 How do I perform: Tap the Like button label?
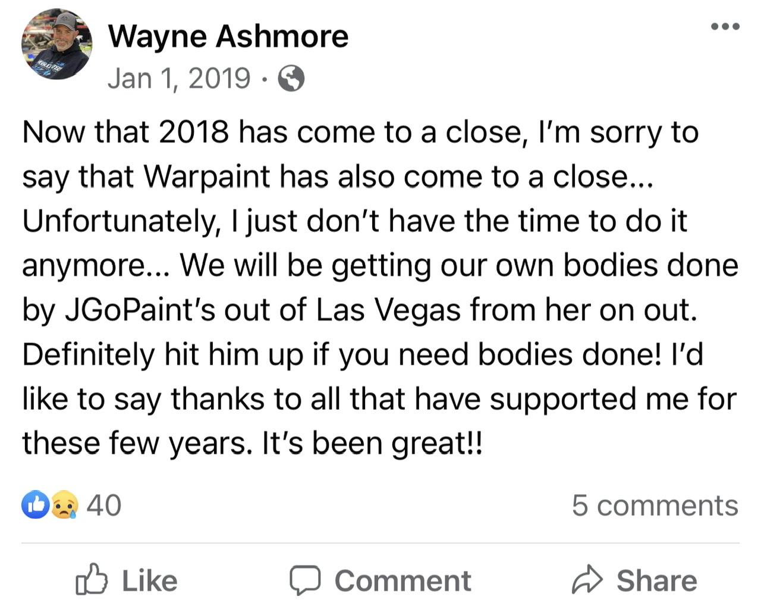[x=150, y=580]
